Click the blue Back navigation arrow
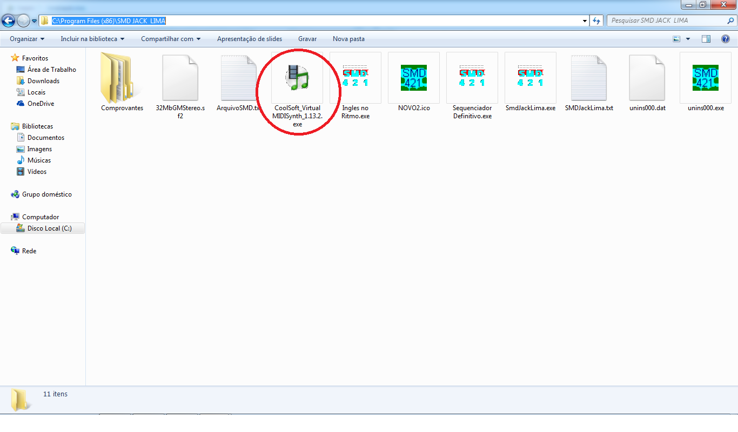738x432 pixels. tap(9, 21)
